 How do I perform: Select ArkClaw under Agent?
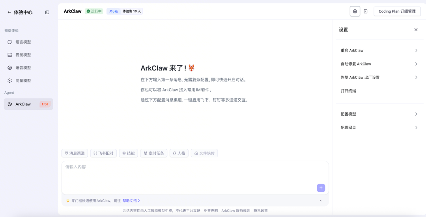[x=28, y=104]
